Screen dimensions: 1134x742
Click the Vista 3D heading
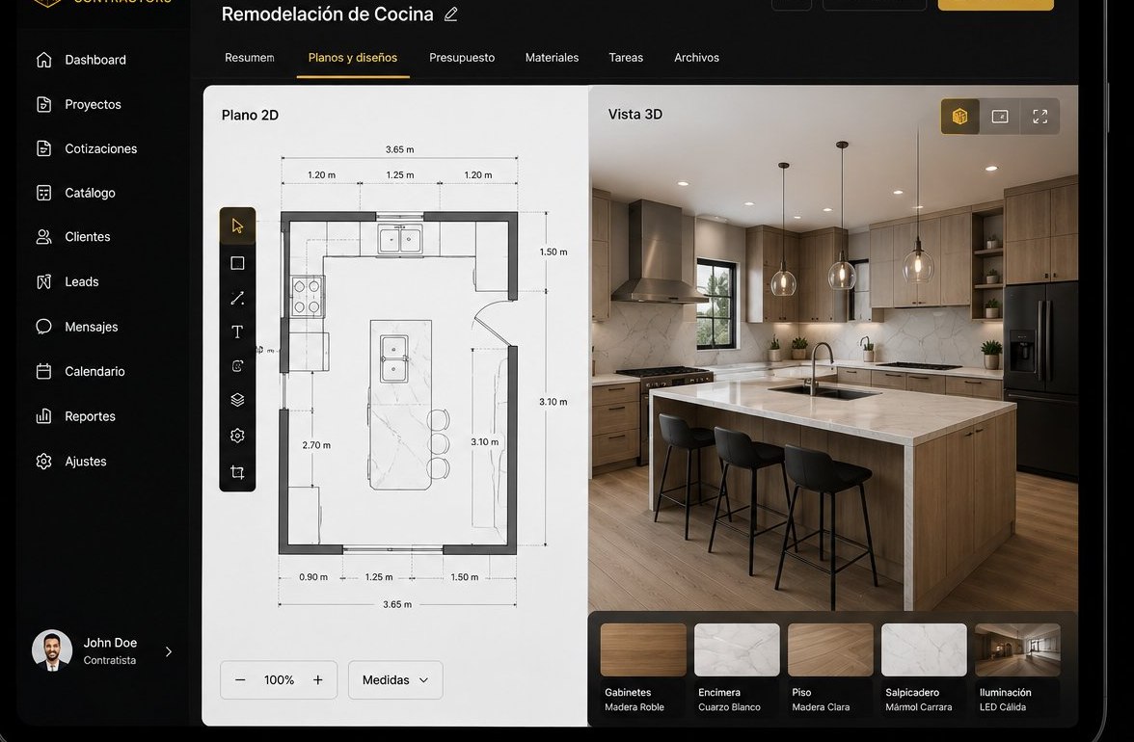click(634, 114)
